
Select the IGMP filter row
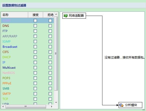(x=27, y=41)
